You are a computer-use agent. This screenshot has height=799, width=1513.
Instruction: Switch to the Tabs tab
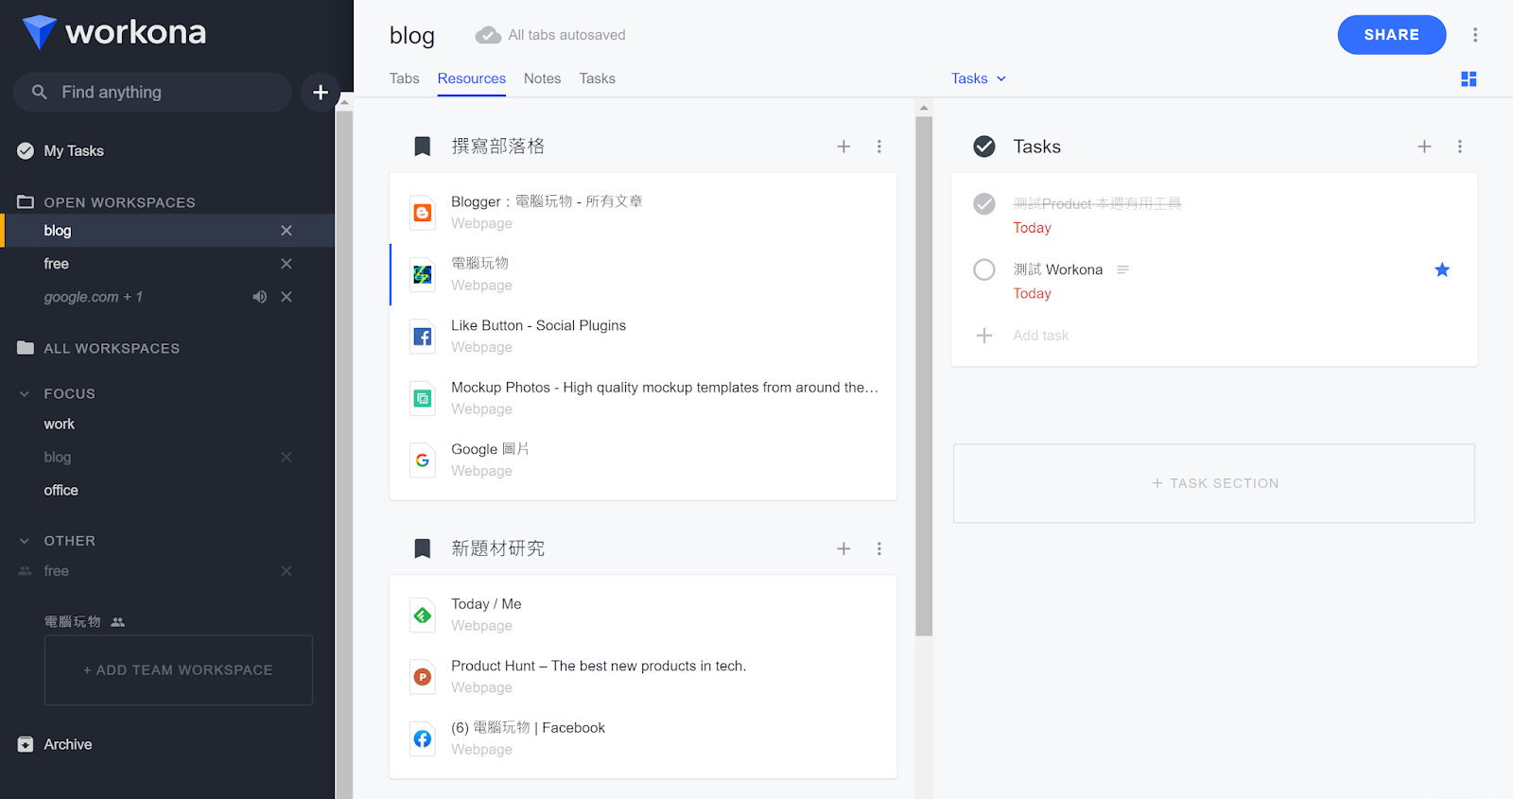click(405, 78)
